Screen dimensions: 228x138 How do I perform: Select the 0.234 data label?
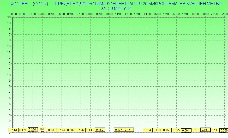(32, 129)
